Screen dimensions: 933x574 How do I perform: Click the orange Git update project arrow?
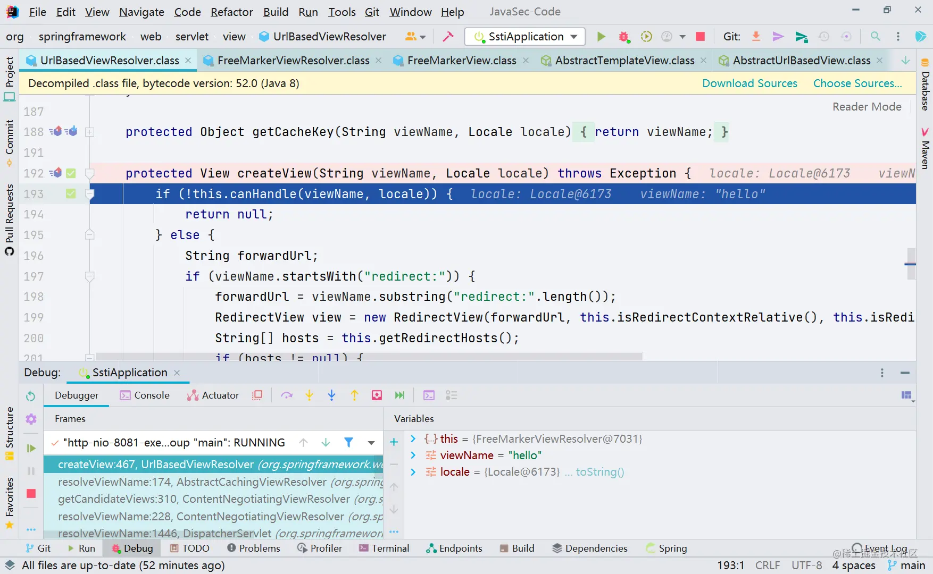tap(756, 37)
